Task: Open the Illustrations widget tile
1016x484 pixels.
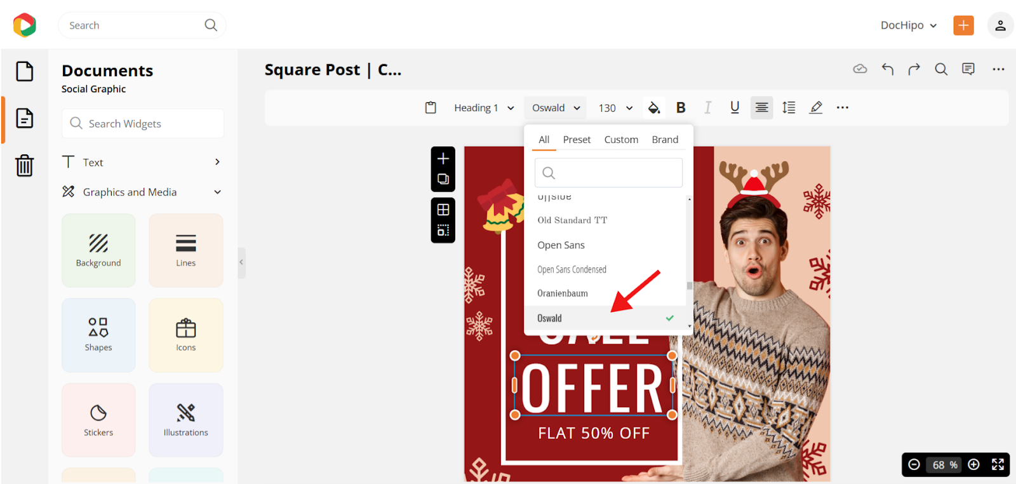Action: tap(186, 420)
